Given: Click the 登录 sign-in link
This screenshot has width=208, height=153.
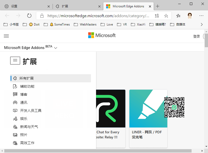Looking at the screenshot, I should click(x=196, y=36).
